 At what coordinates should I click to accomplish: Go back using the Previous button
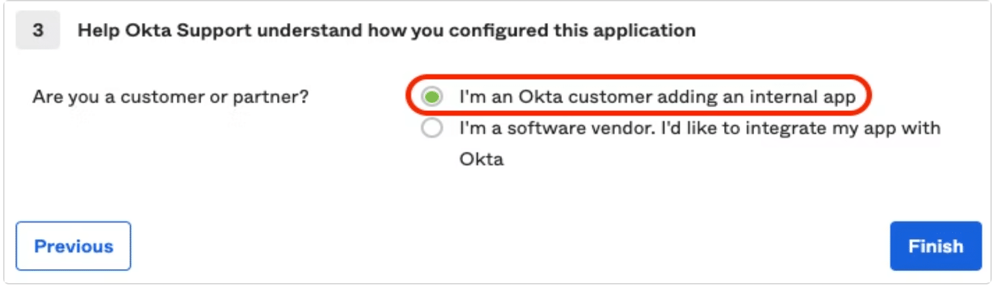tap(73, 246)
